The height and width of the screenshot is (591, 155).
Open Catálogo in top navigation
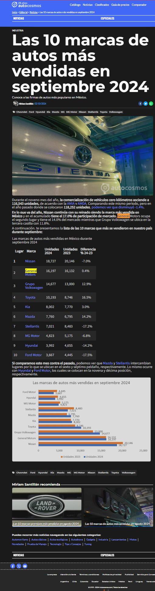coord(75,5)
